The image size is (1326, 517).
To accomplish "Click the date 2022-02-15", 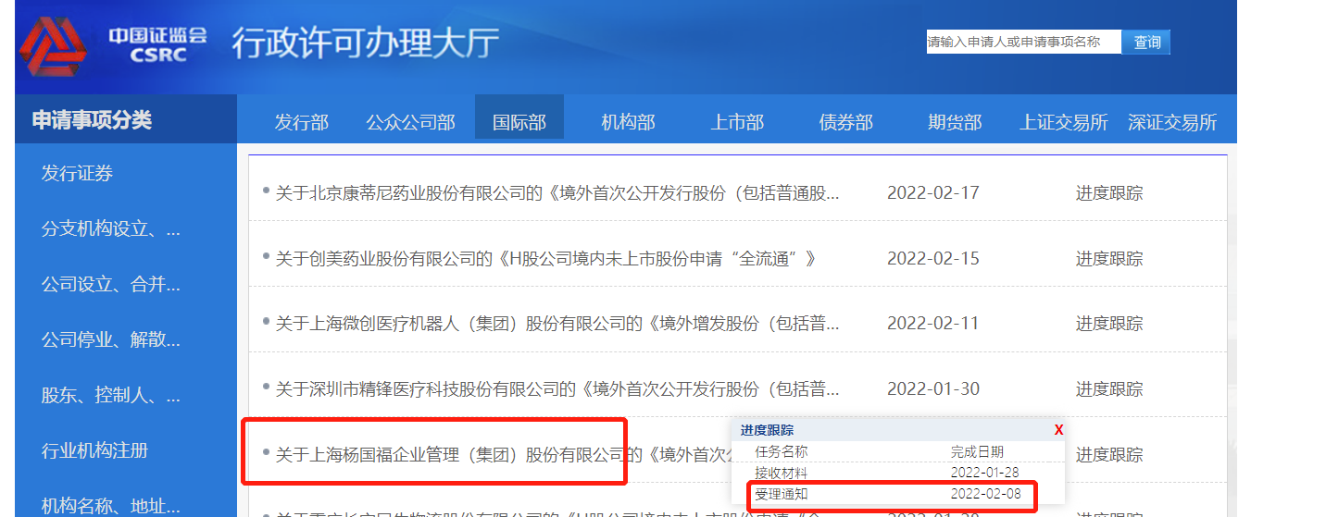I will [933, 259].
